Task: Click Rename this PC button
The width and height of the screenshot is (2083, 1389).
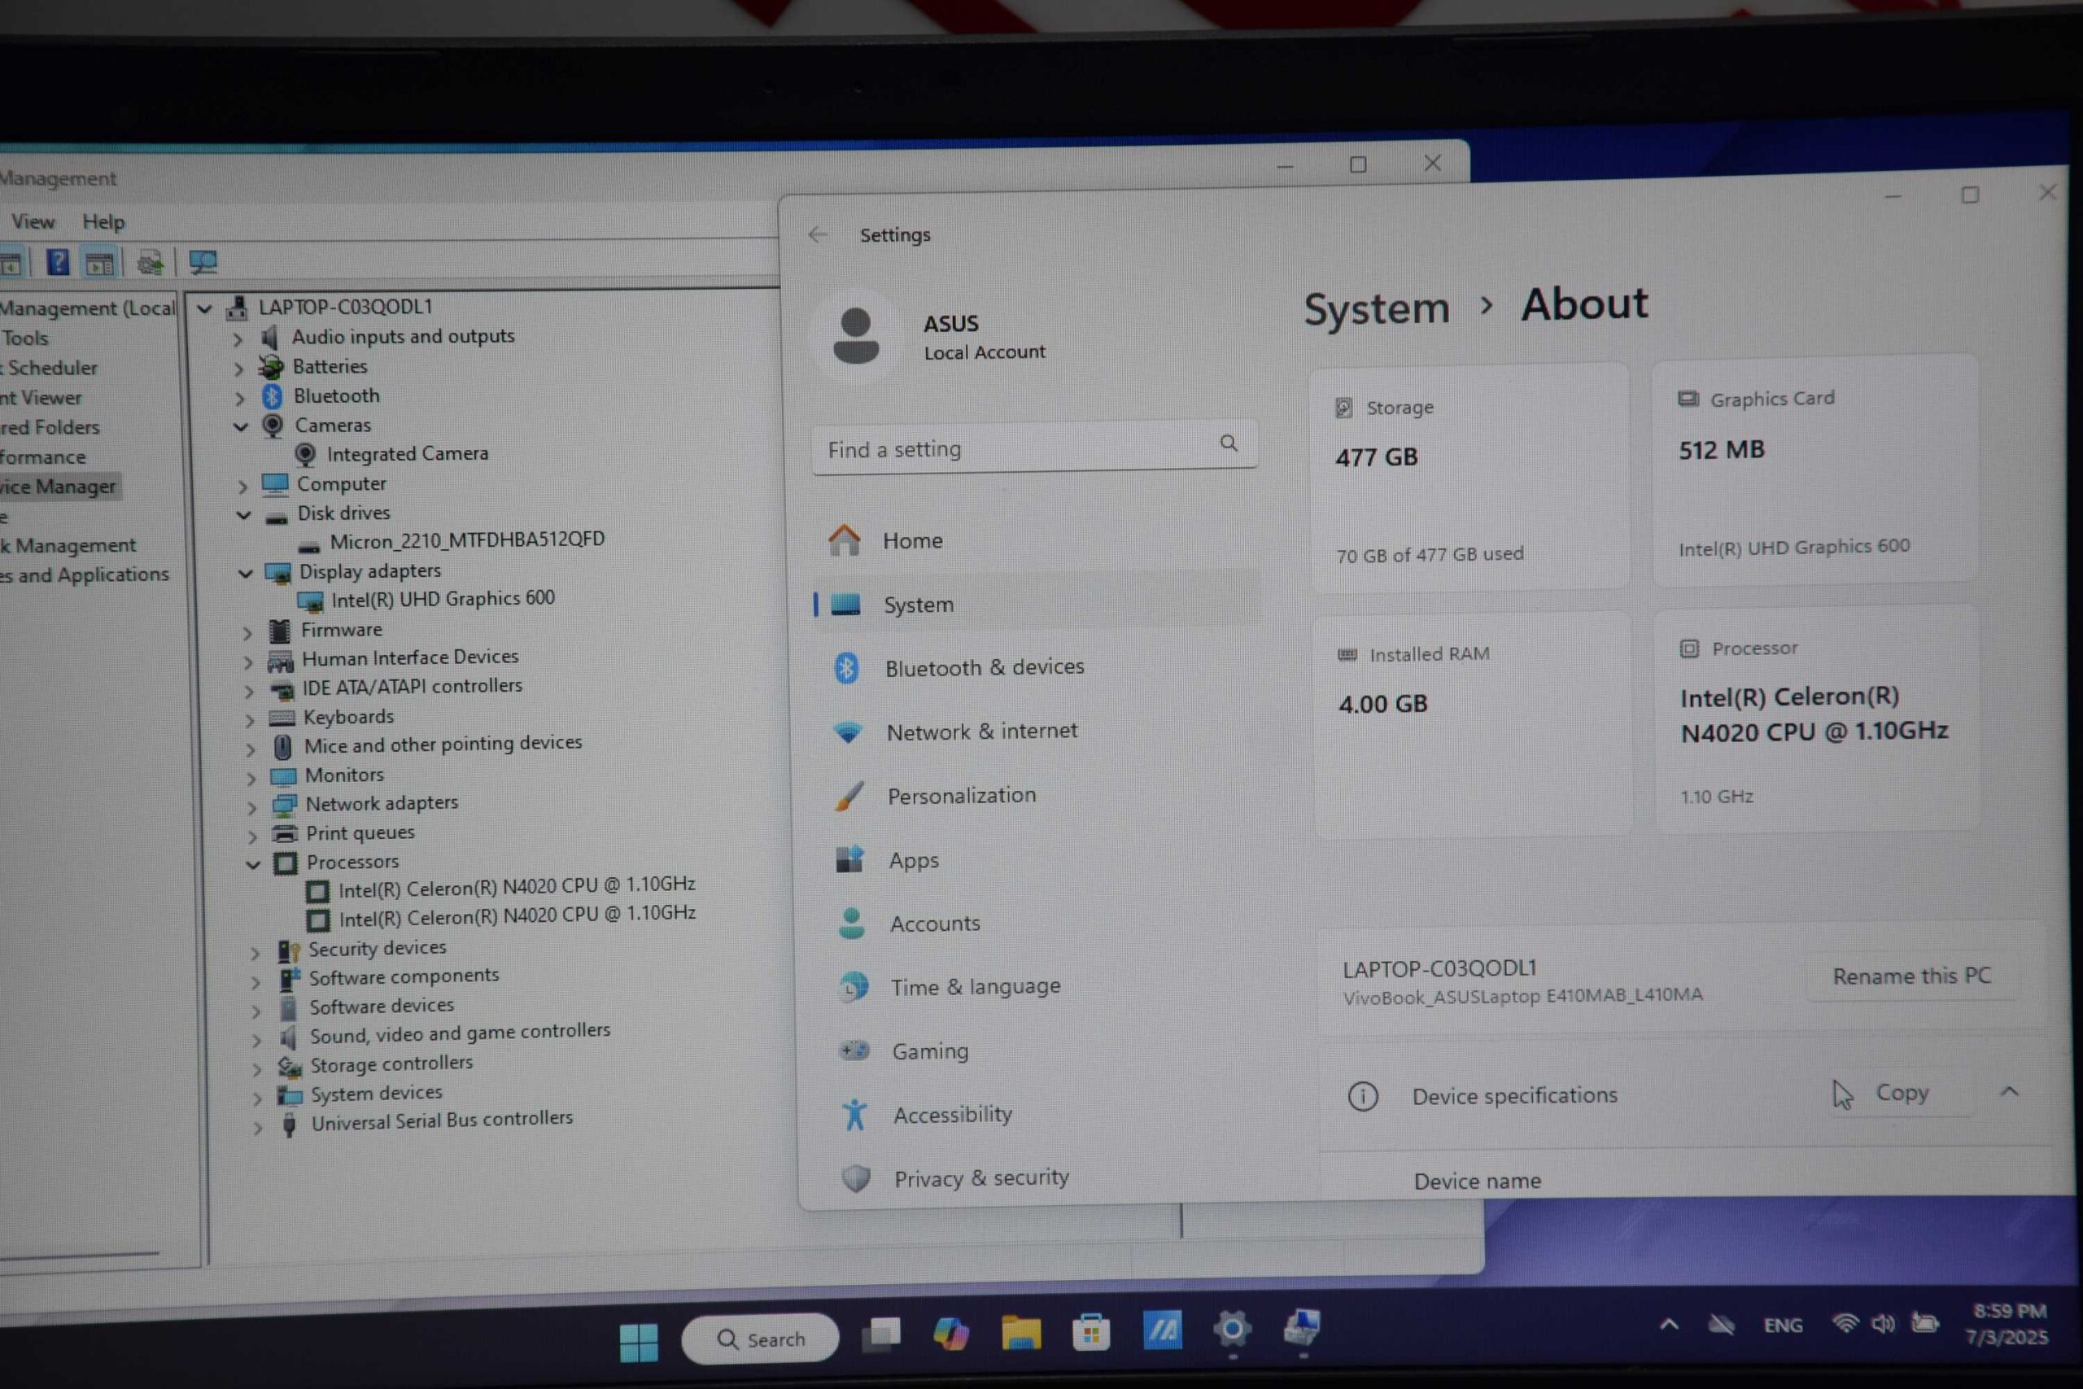Action: point(1911,976)
